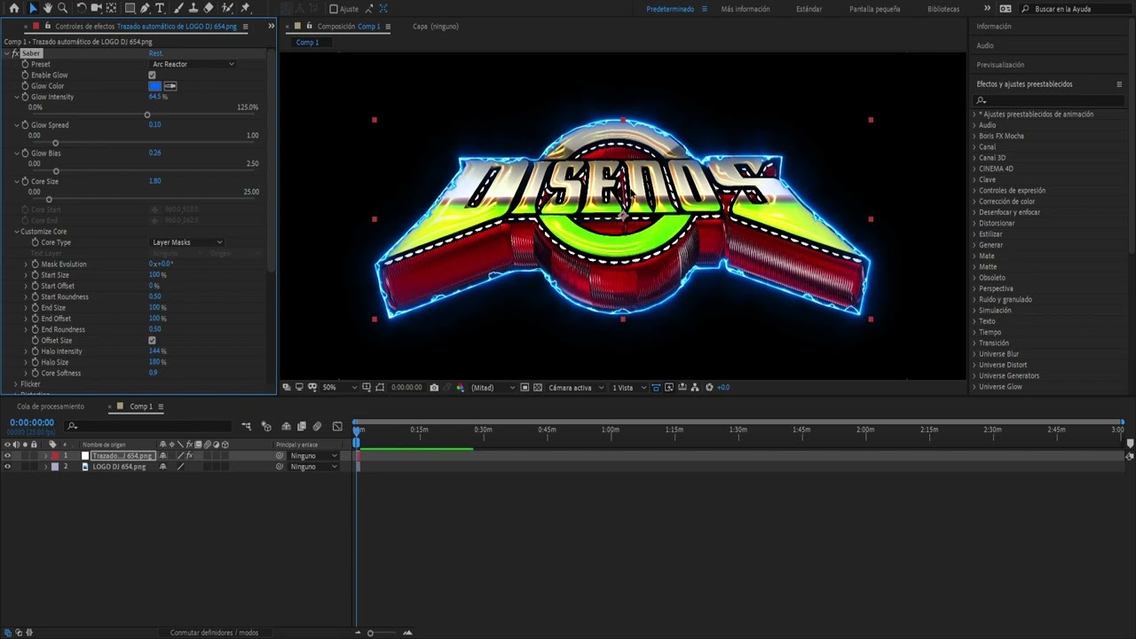
Task: Open the channel RGB color icon in the viewer
Action: click(x=460, y=387)
